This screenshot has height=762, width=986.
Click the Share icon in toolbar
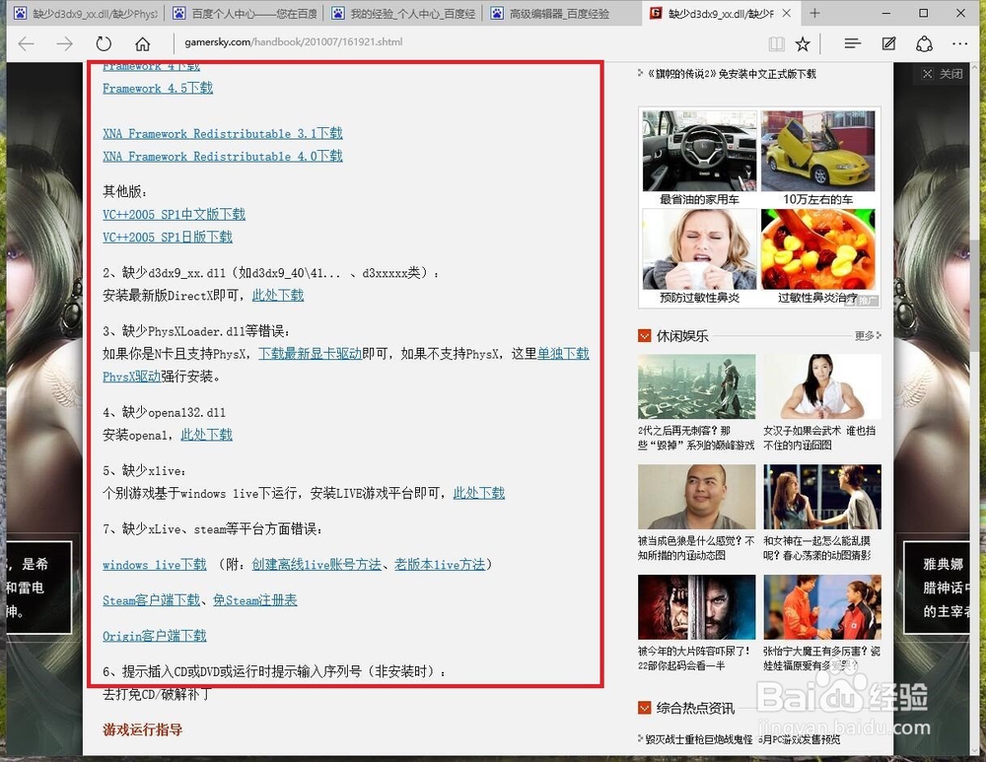[x=925, y=43]
